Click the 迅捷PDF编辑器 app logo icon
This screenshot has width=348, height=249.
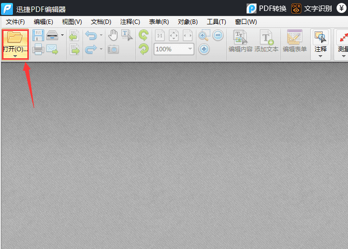[7, 9]
